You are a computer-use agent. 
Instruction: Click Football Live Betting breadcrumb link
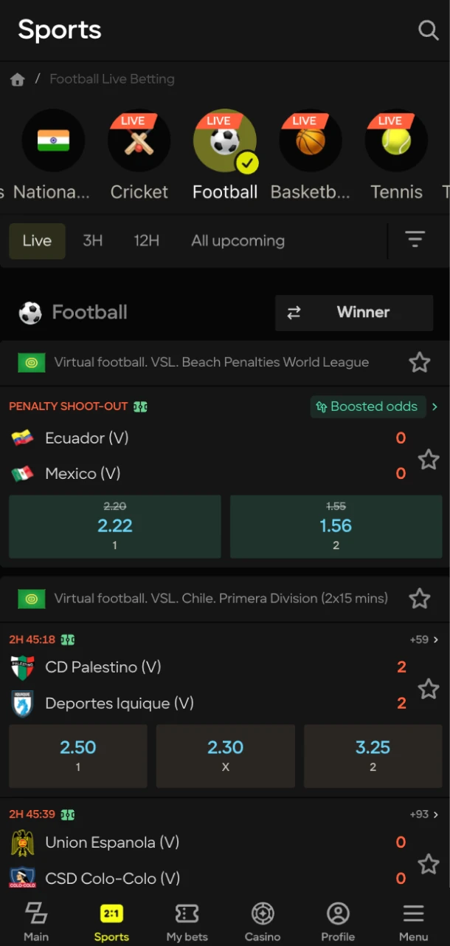(x=111, y=78)
